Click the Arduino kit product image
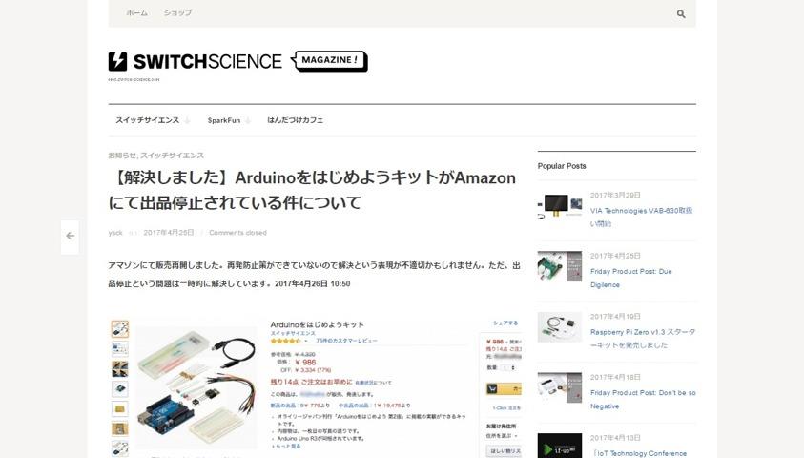The image size is (804, 458). tap(197, 387)
